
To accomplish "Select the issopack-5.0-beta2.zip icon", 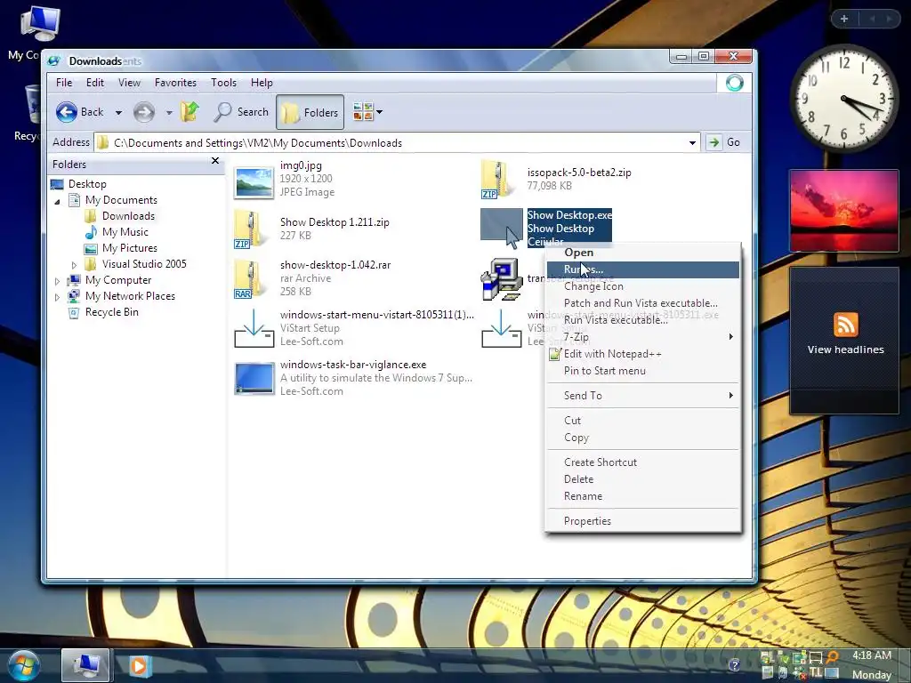I will (498, 180).
